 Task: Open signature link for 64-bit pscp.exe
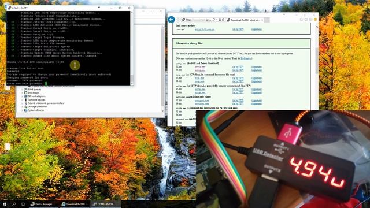(257, 81)
